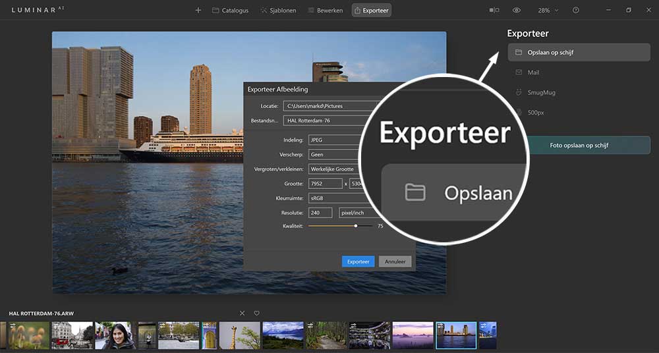The width and height of the screenshot is (659, 353).
Task: Click the Locatie path field
Action: click(x=331, y=106)
